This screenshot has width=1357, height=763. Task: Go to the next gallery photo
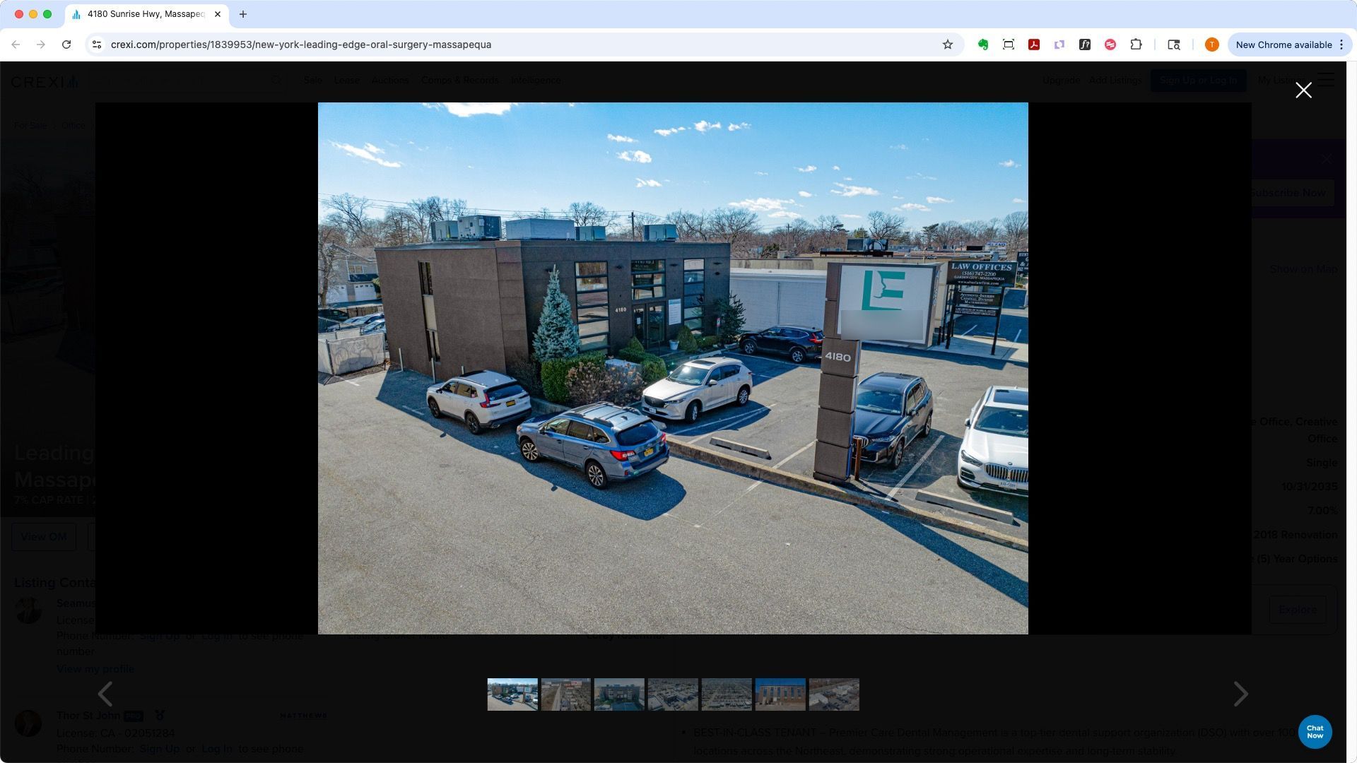1240,694
